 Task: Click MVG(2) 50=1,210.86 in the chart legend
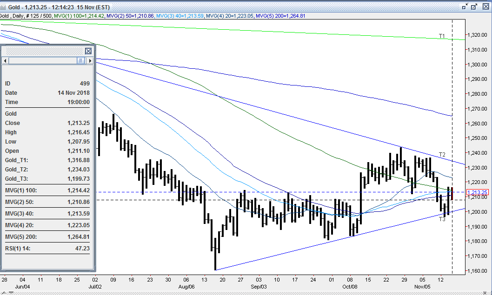point(130,16)
